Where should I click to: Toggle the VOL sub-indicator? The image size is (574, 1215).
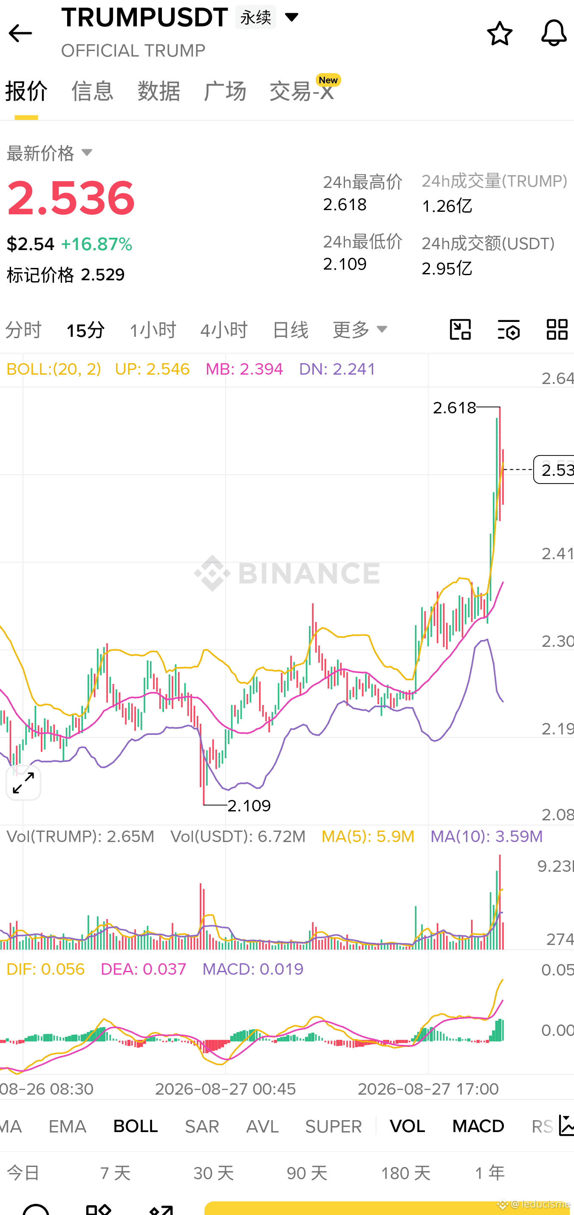click(x=407, y=1126)
